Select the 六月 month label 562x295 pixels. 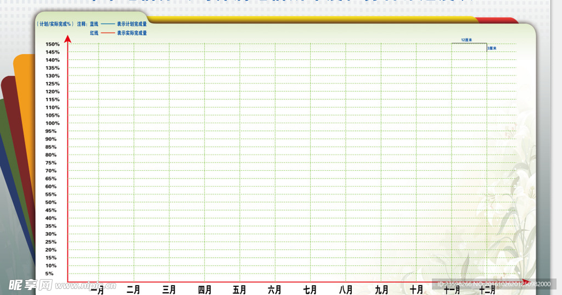274,290
